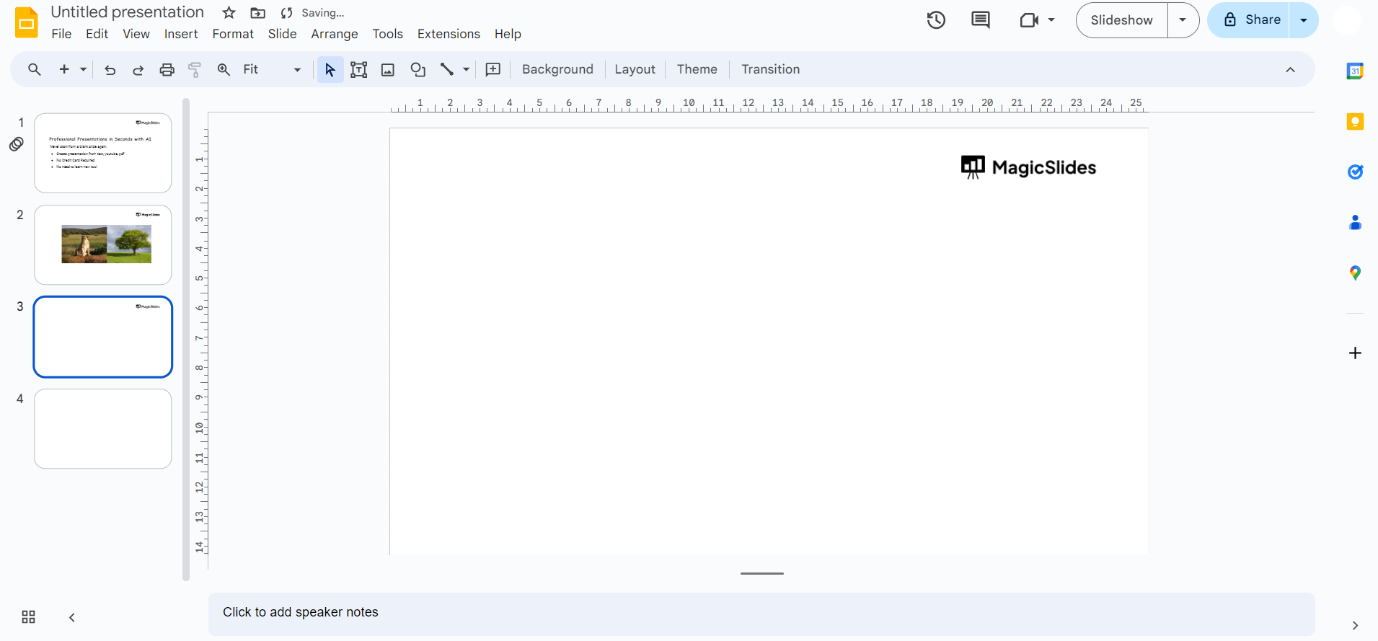The height and width of the screenshot is (641, 1378).
Task: Insert a text box
Action: click(x=359, y=69)
